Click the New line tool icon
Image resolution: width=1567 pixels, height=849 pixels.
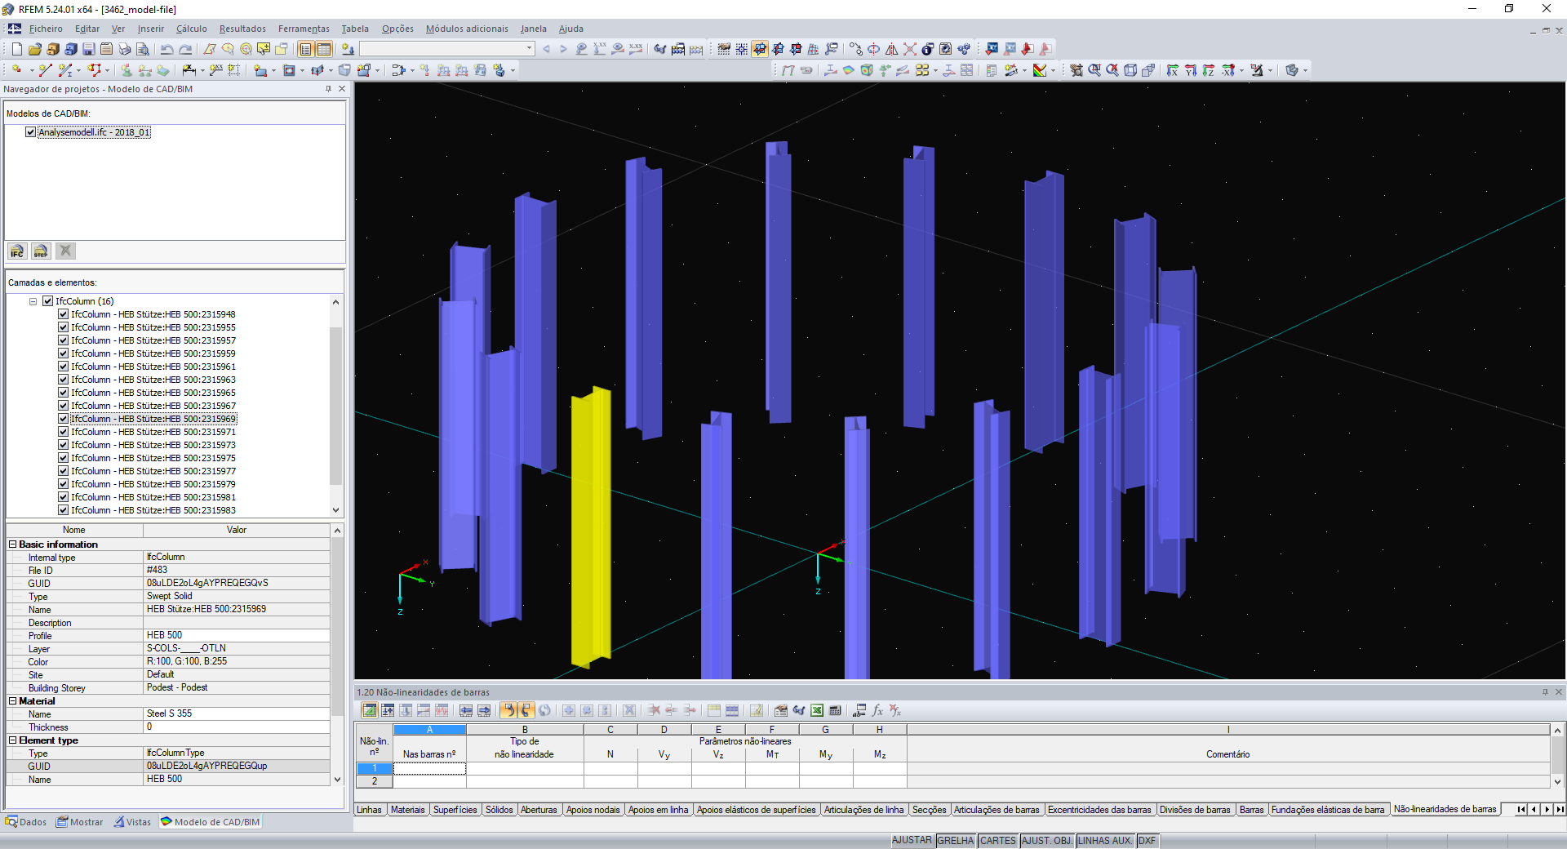(45, 70)
